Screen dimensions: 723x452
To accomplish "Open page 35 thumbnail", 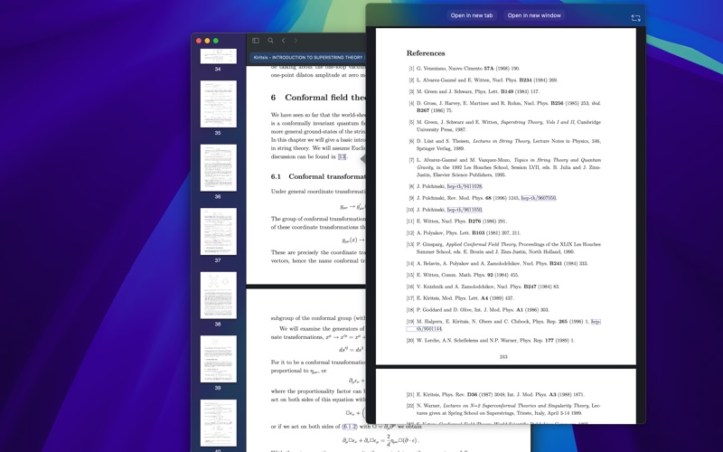I will [218, 104].
